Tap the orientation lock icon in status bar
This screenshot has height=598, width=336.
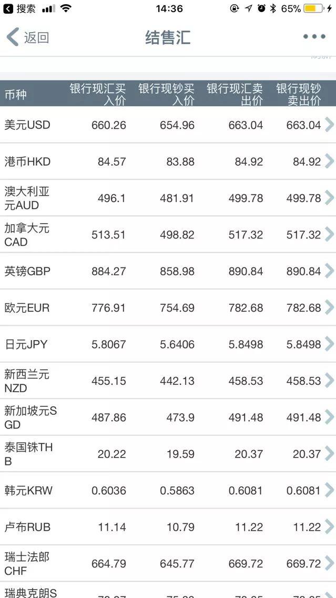(x=235, y=8)
